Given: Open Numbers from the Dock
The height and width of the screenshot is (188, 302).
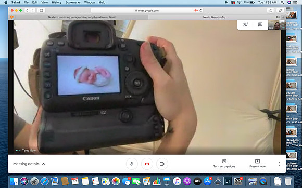Looking at the screenshot, I should click(x=157, y=181).
